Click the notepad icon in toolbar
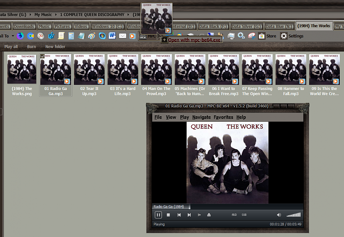Viewport: 344px width, 237px height. tap(81, 36)
